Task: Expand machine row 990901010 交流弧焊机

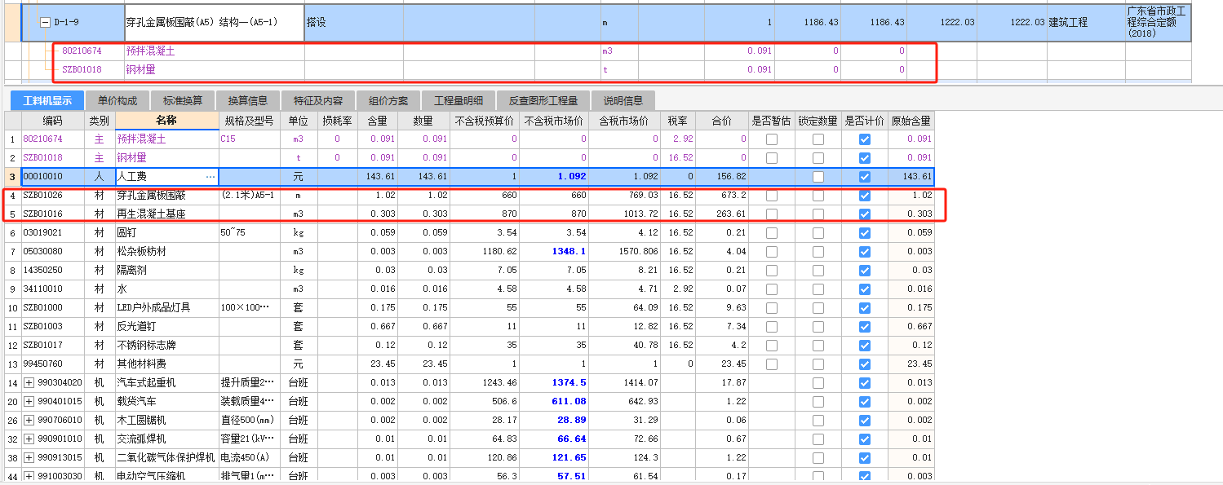Action: 29,439
